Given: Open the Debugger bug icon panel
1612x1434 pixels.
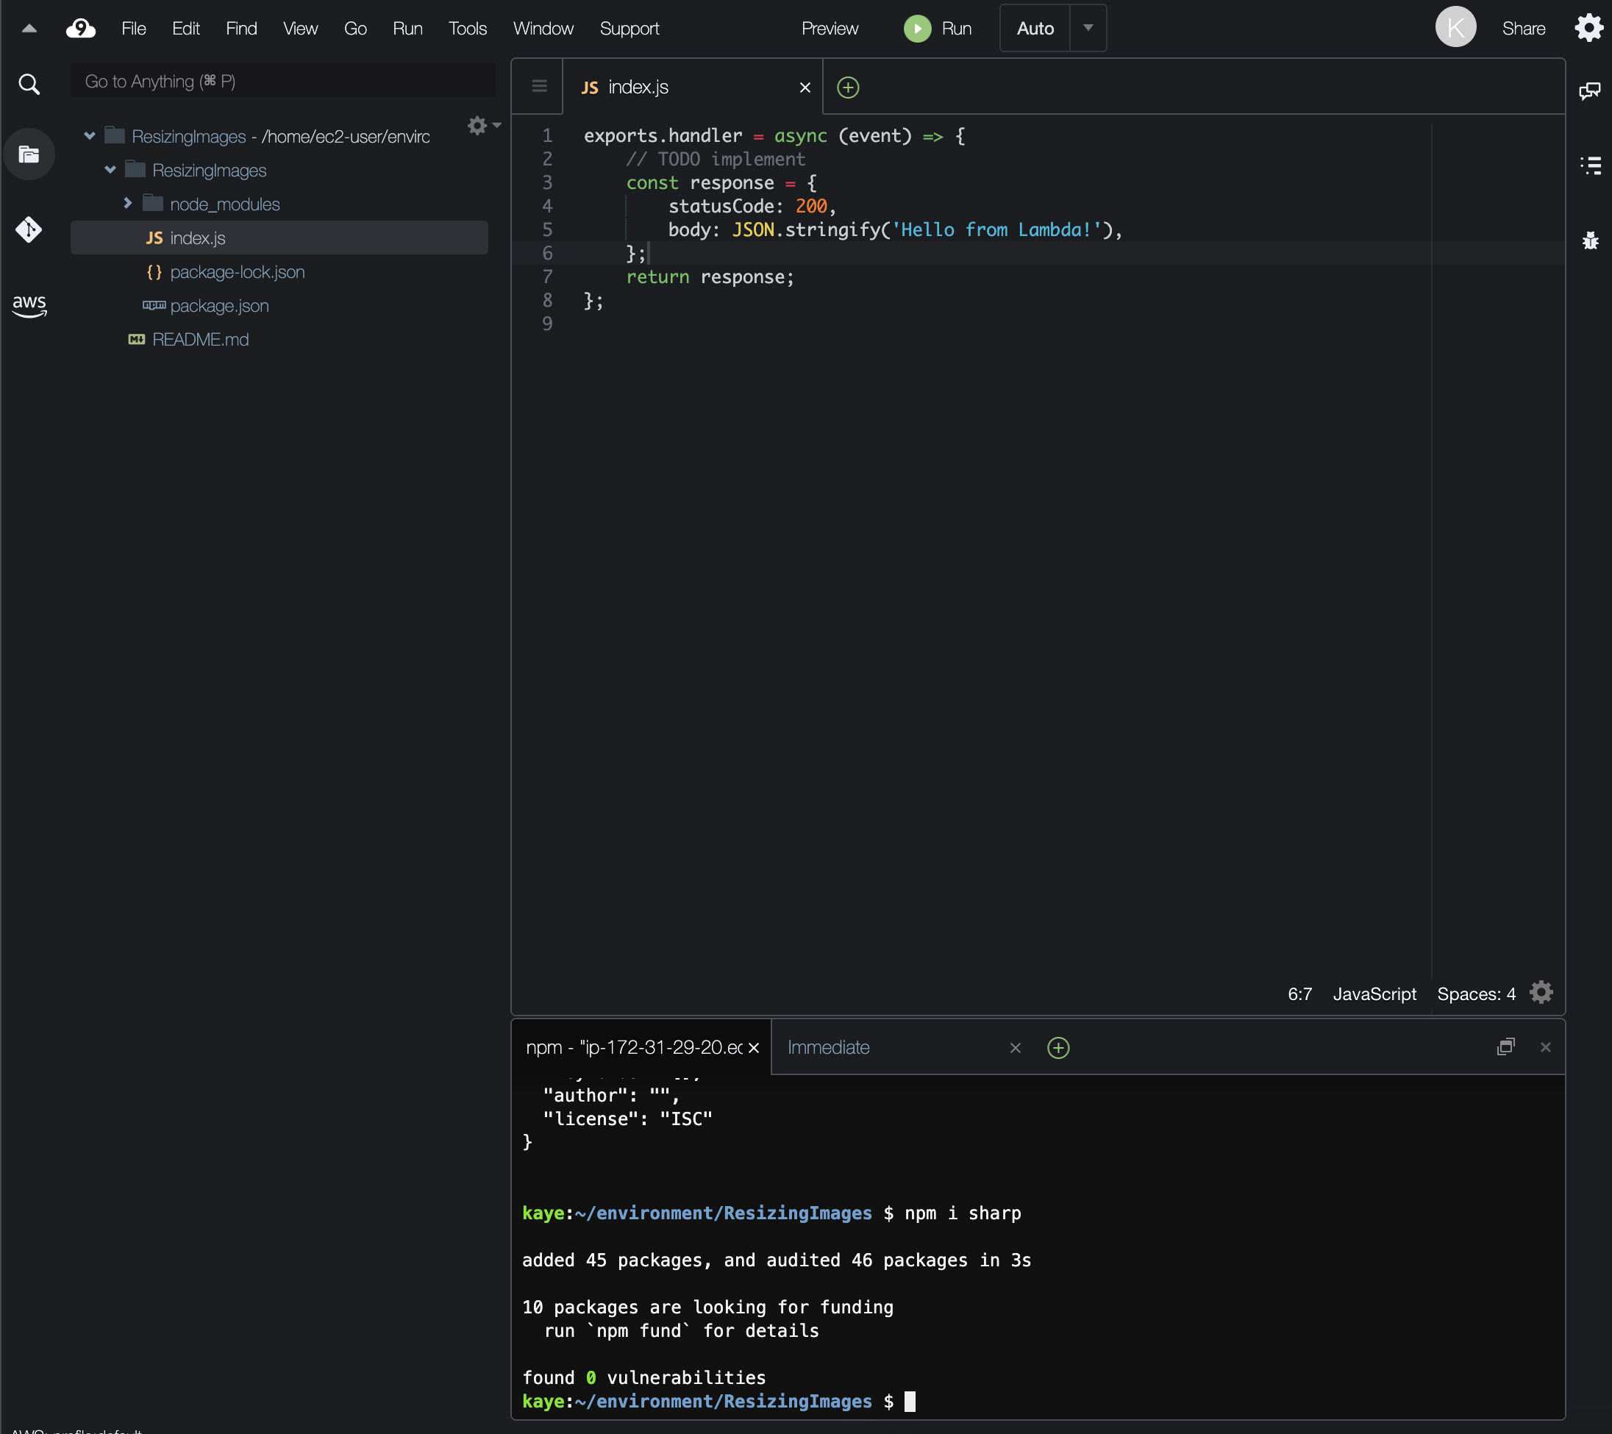Looking at the screenshot, I should [x=1590, y=240].
